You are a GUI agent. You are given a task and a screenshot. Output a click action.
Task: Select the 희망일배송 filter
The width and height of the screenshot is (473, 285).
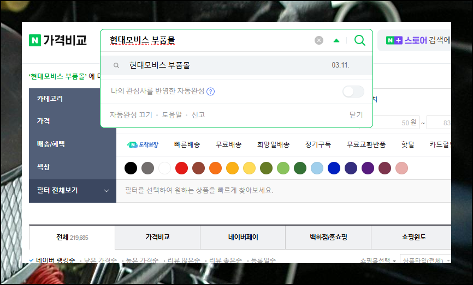click(x=273, y=145)
